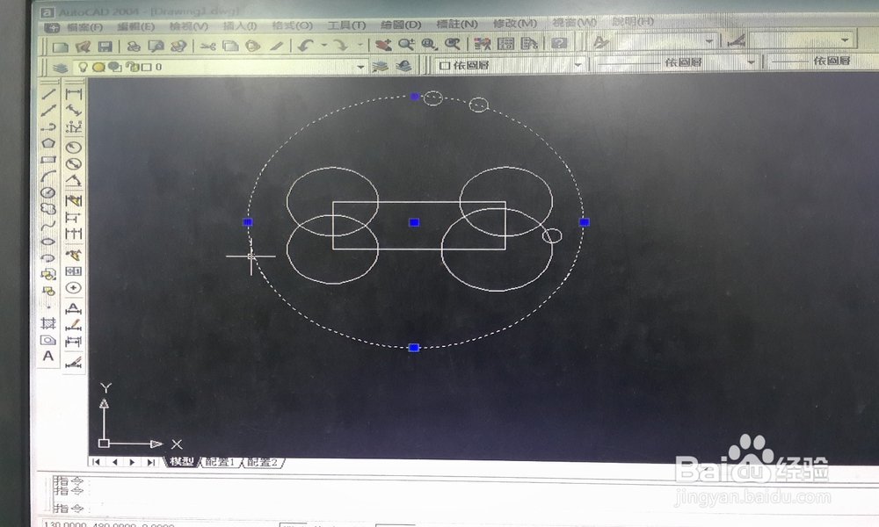Click the center blue grip of ellipse
This screenshot has width=879, height=527.
[414, 222]
